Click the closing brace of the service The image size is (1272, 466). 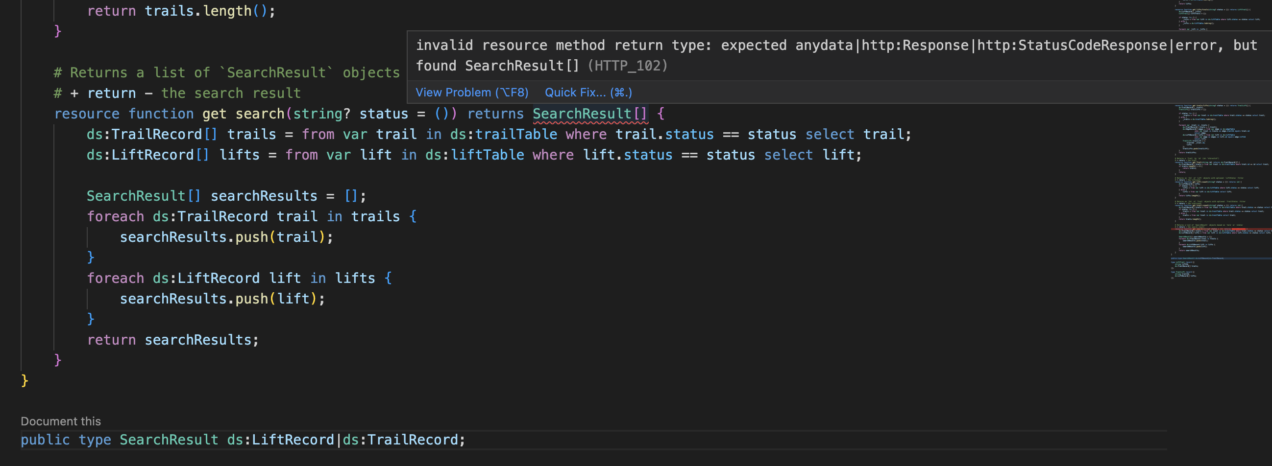coord(24,380)
